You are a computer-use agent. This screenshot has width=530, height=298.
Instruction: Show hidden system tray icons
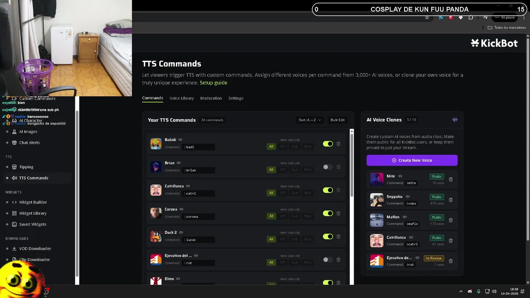point(461,291)
